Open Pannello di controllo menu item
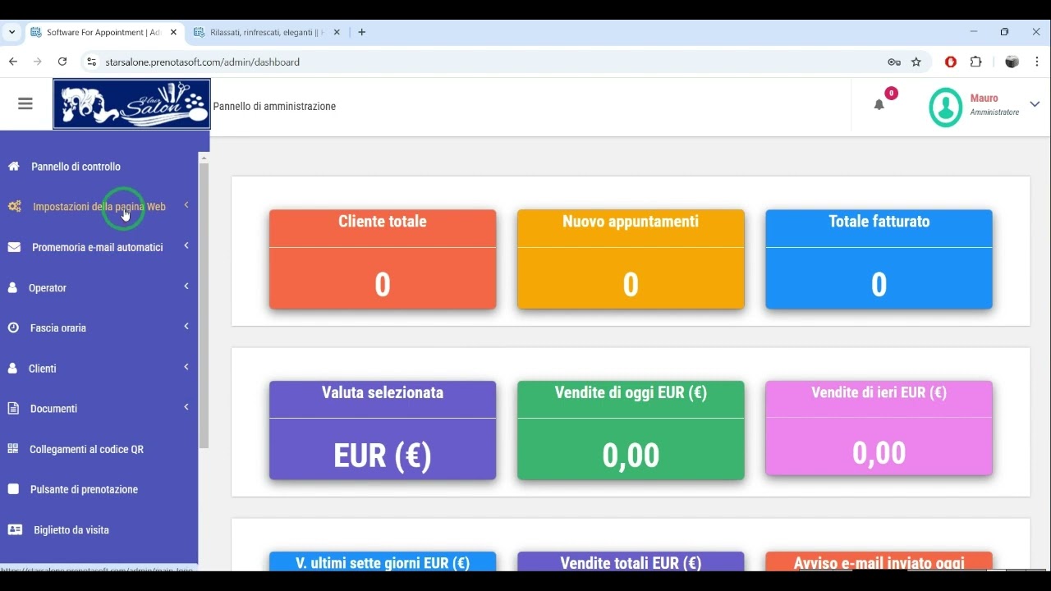This screenshot has width=1051, height=591. [x=76, y=167]
